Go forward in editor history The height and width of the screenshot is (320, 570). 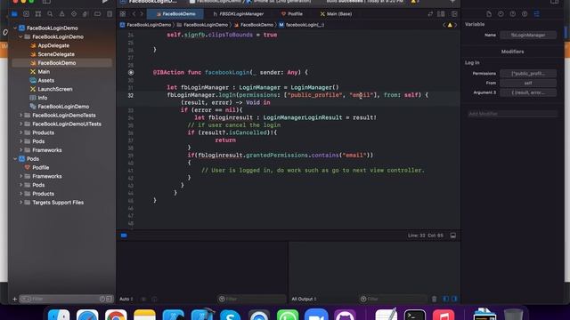[142, 14]
